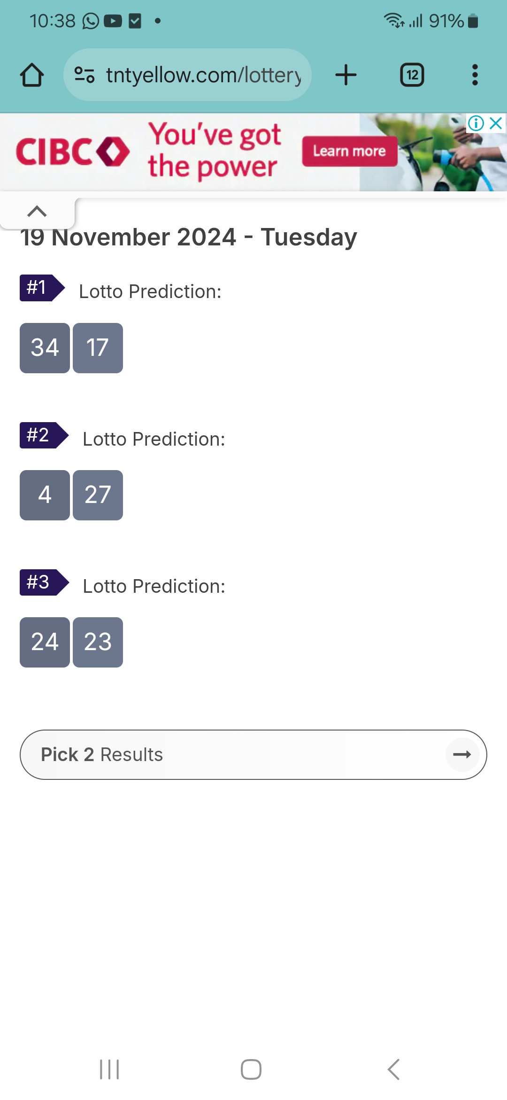Screen dimensions: 507x1100
Task: Collapse the ad with the chevron up
Action: tap(37, 211)
